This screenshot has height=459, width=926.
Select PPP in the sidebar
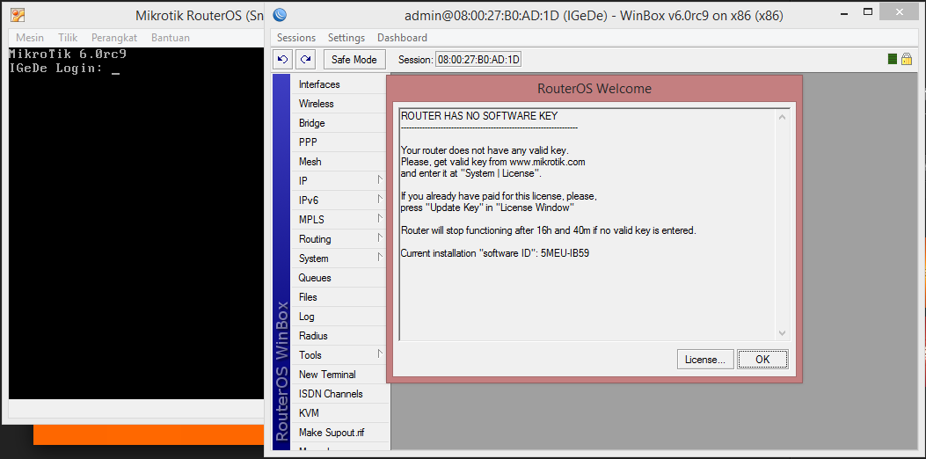coord(339,142)
